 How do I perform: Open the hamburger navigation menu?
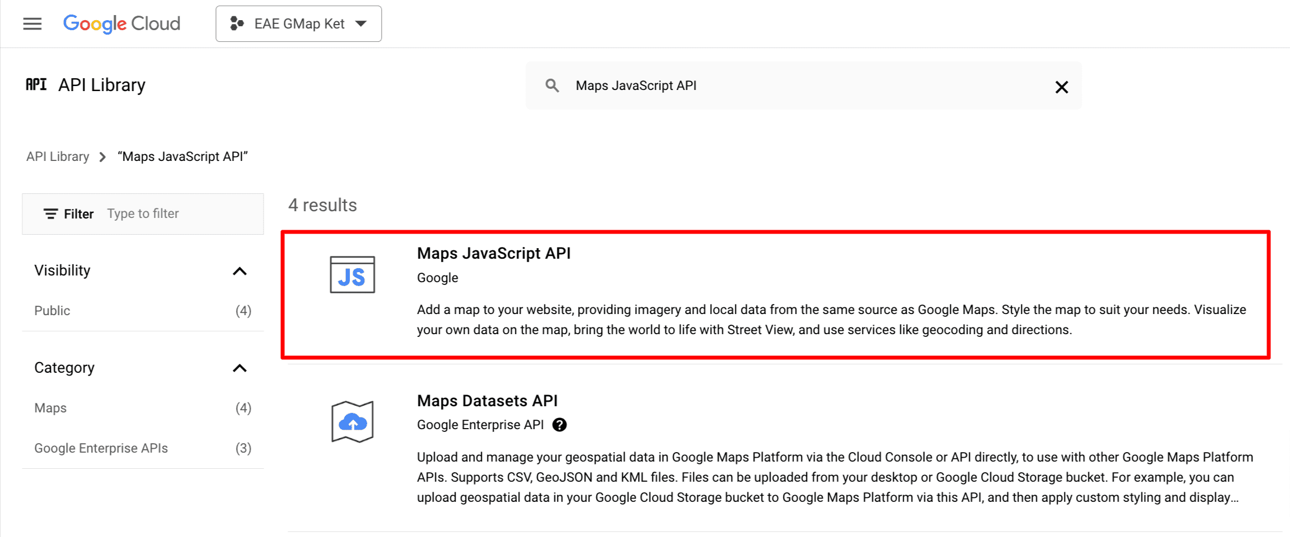[32, 23]
